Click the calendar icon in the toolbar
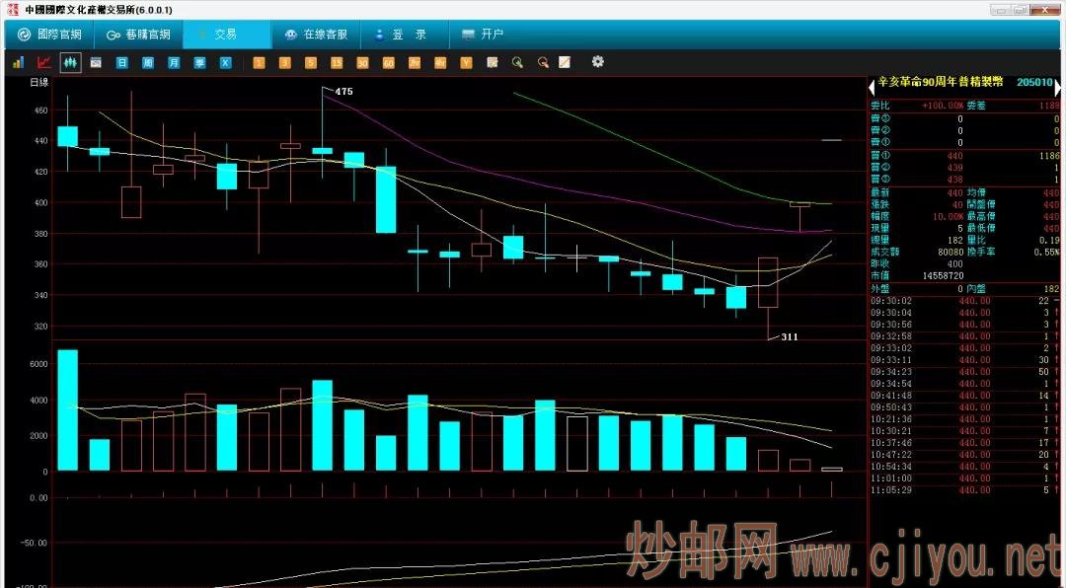Viewport: 1066px width, 588px height. pos(96,62)
